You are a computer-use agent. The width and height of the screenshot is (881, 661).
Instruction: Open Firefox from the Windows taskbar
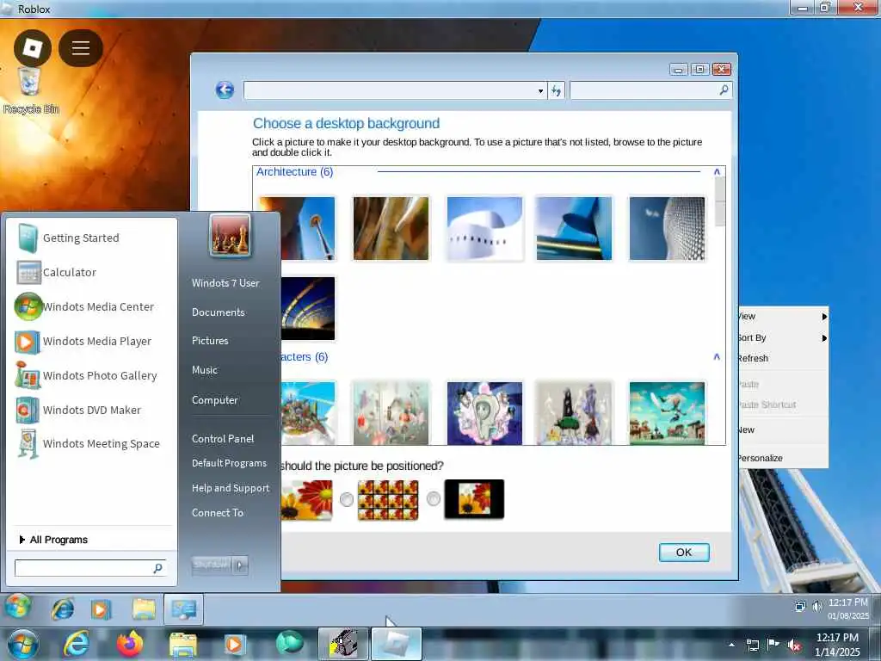click(x=130, y=644)
